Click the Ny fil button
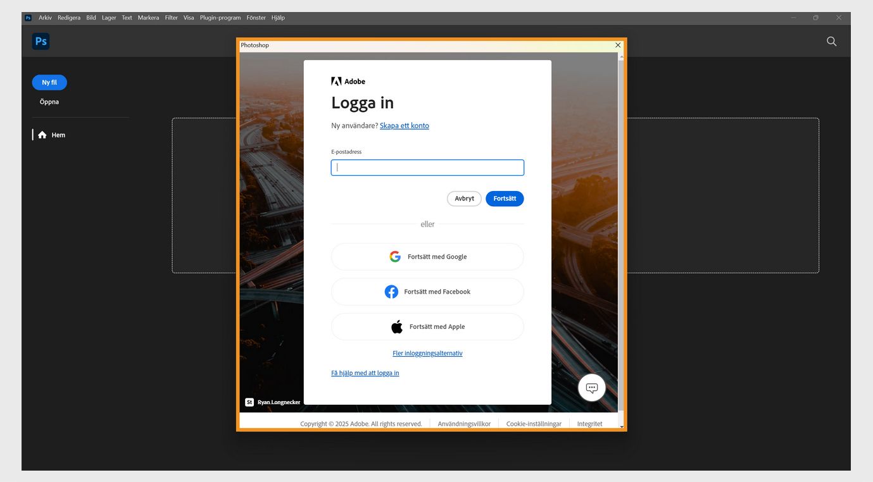Image resolution: width=873 pixels, height=482 pixels. (49, 82)
